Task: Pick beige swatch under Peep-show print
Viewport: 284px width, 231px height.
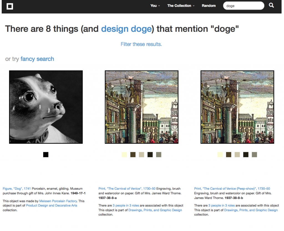Action: [x=237, y=155]
